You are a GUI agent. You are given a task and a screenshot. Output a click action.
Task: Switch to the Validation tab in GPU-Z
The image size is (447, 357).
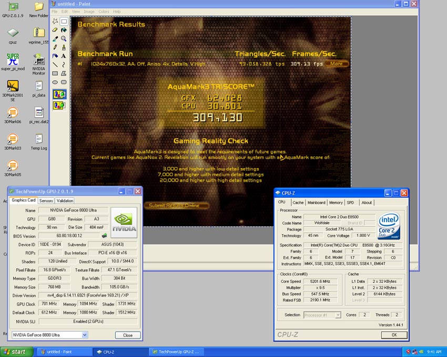point(65,201)
